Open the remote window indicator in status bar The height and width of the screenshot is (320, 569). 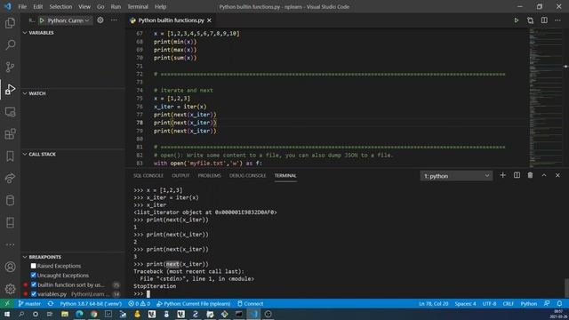tap(7, 304)
